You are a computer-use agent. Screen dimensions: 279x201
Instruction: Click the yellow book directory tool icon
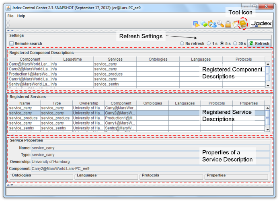(x=243, y=24)
